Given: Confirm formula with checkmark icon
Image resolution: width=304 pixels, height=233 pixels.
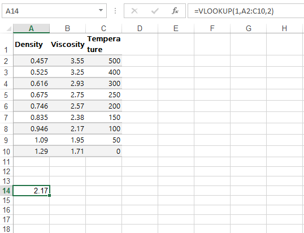Looking at the screenshot, I should pyautogui.click(x=155, y=11).
